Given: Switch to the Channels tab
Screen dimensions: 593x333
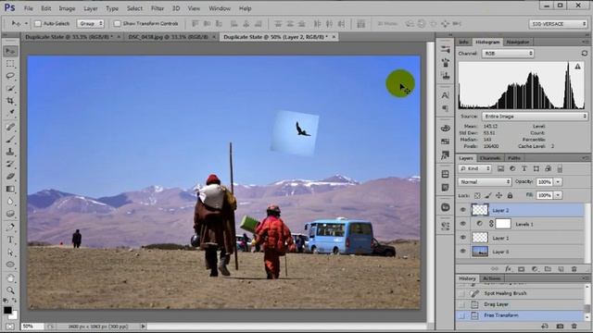Looking at the screenshot, I should click(x=490, y=158).
